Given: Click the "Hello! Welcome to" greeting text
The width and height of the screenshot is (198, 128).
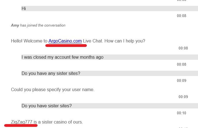Looking at the screenshot, I should pos(29,41).
